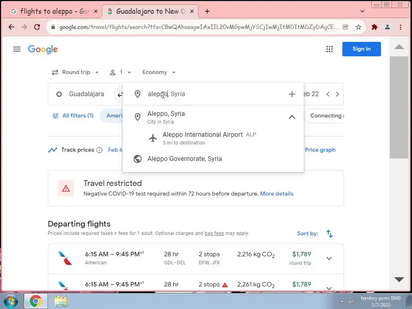
Task: Click the Feb 6 date link
Action: point(115,150)
